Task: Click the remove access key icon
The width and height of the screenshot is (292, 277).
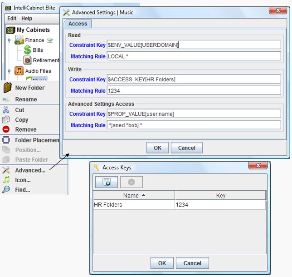Action: [x=131, y=182]
